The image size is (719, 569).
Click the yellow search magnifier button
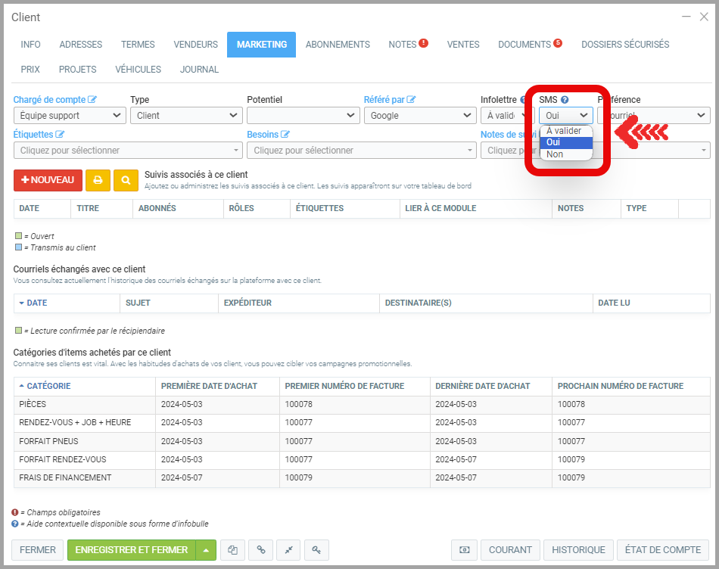click(x=126, y=181)
